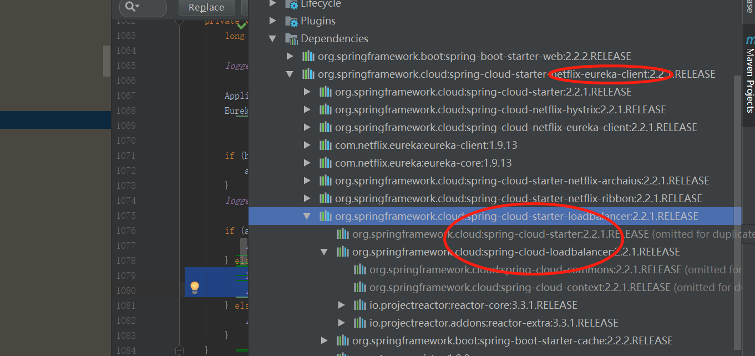Click code fold end marker at line 1084

(x=179, y=349)
